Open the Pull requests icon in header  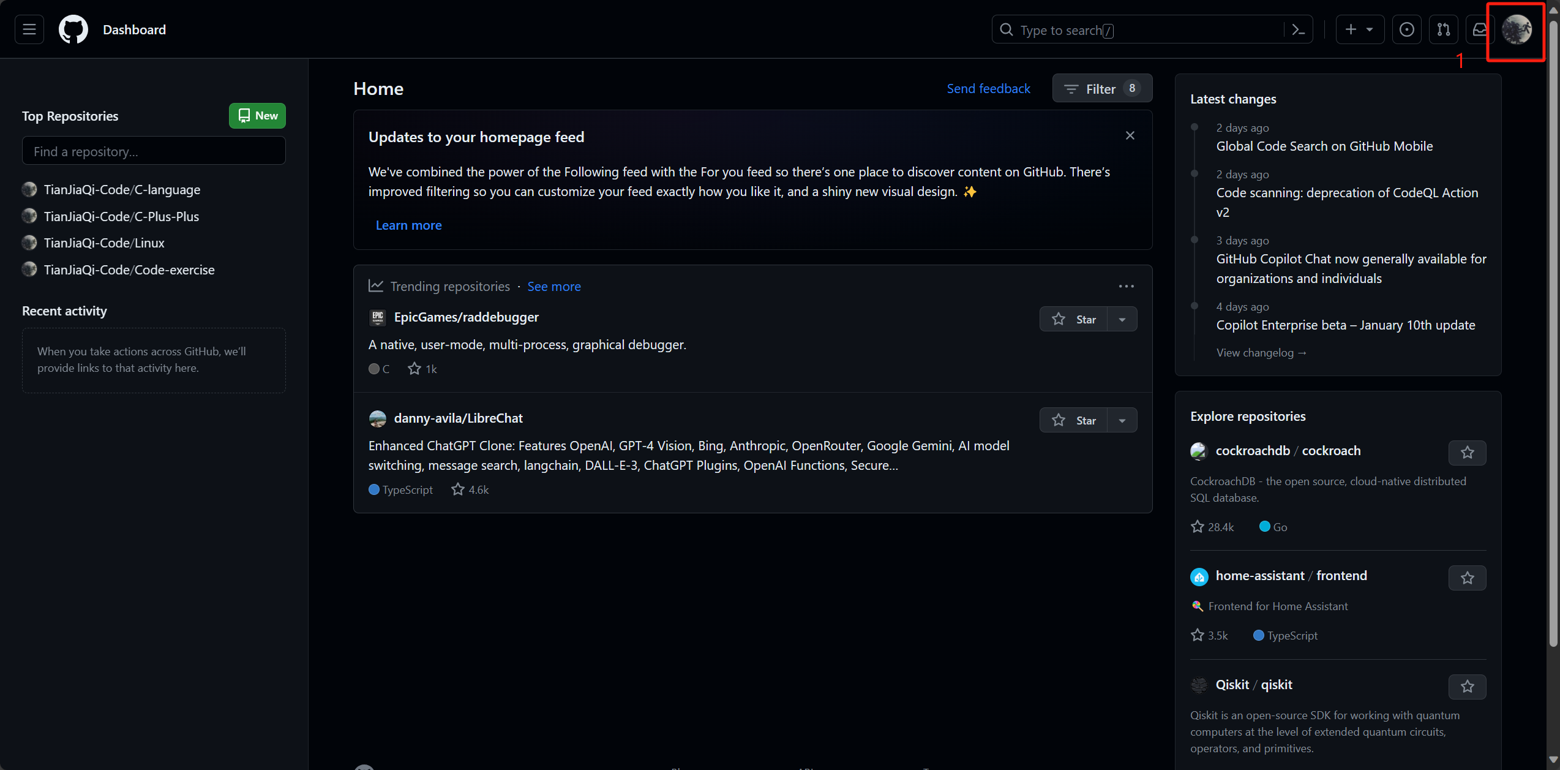click(1443, 29)
